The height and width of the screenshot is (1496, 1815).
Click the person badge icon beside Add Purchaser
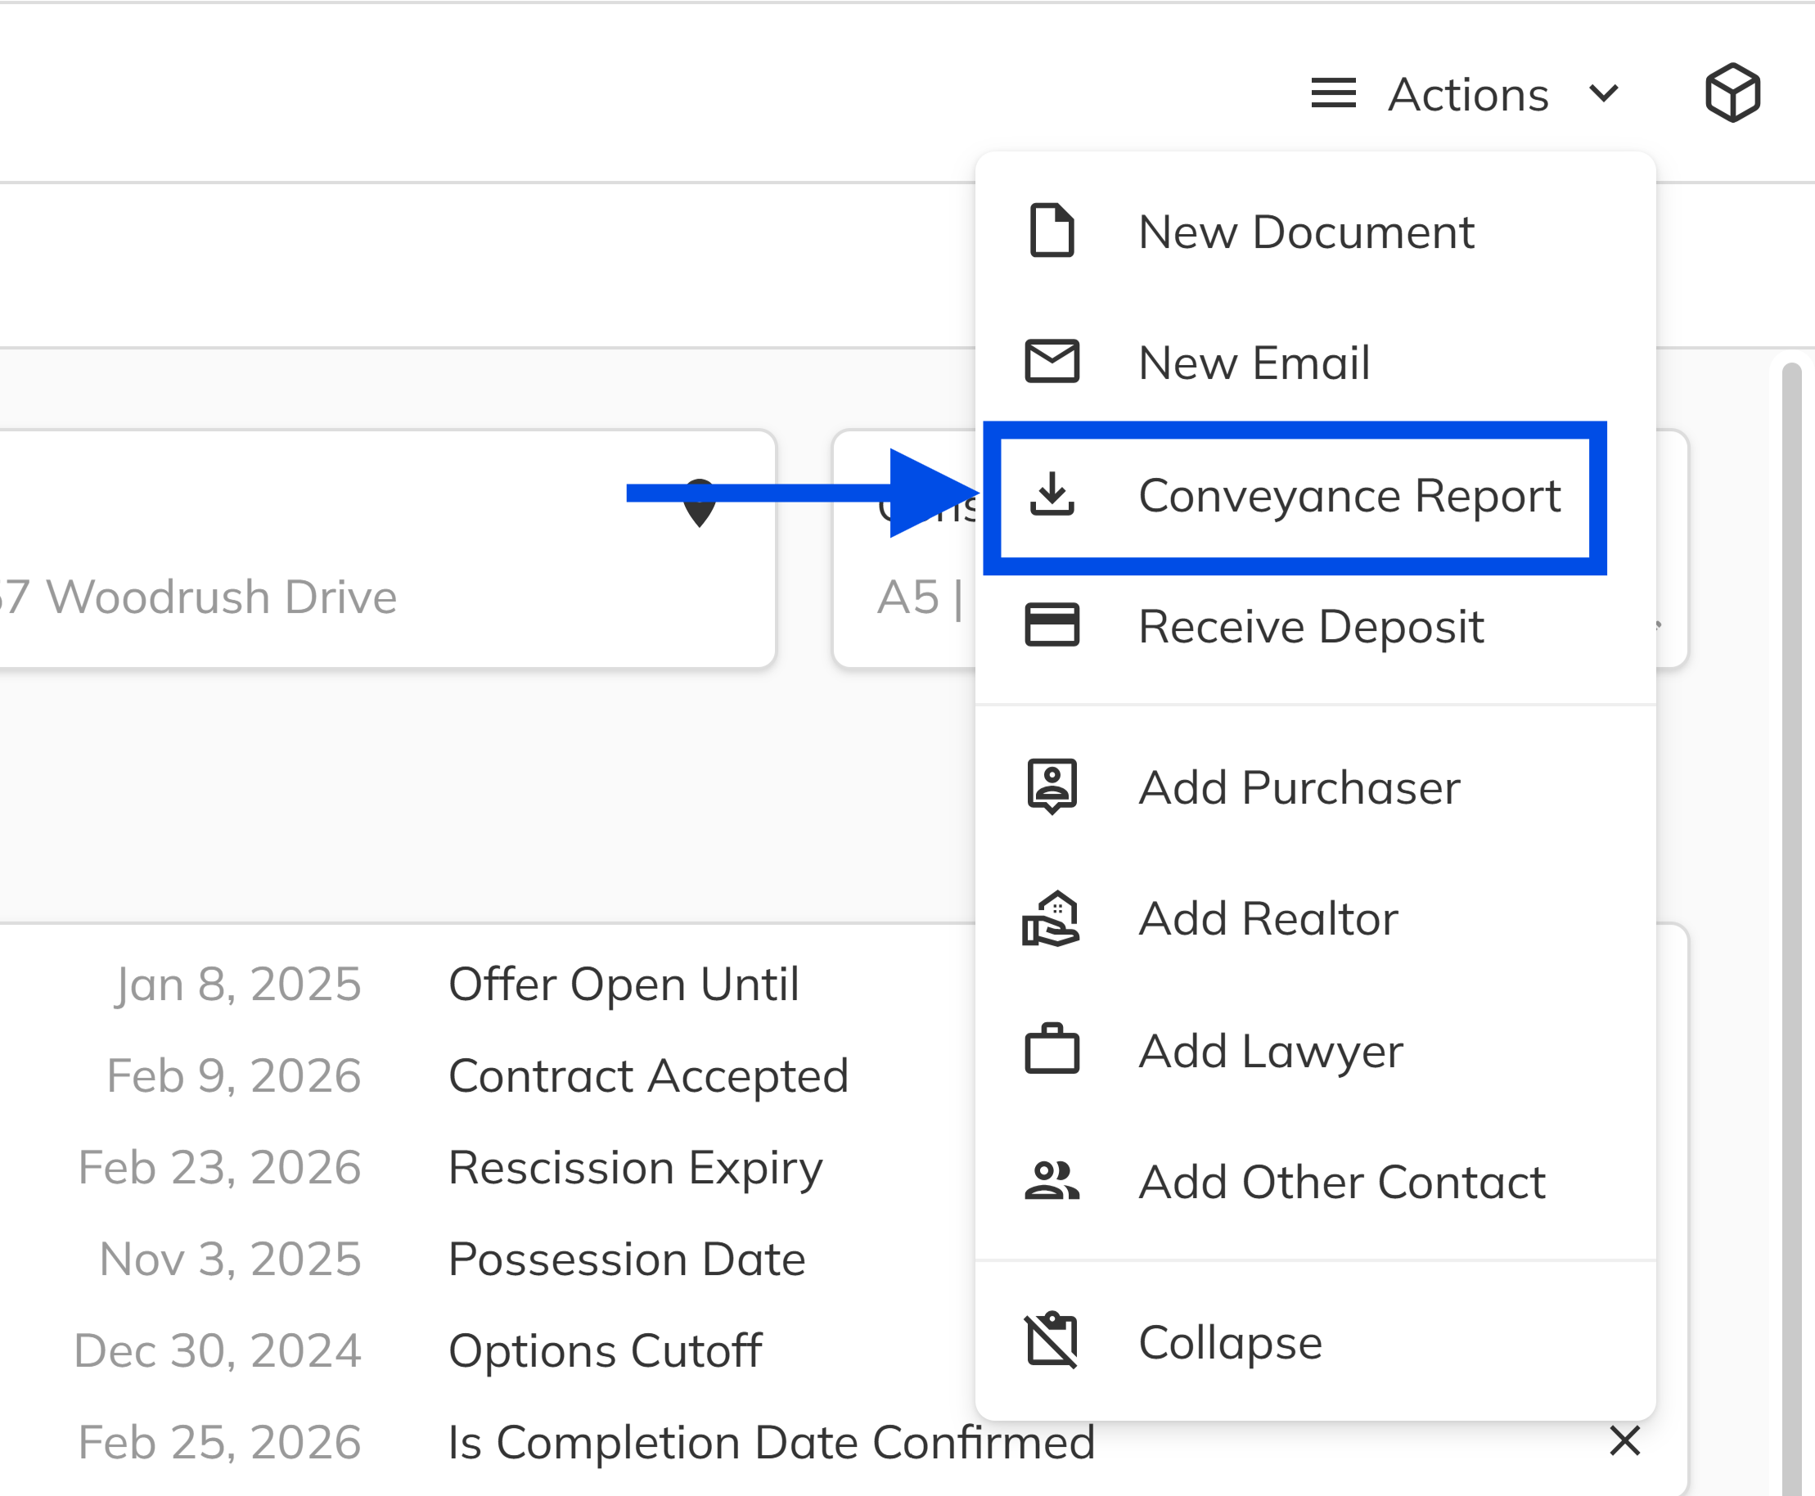(x=1053, y=786)
